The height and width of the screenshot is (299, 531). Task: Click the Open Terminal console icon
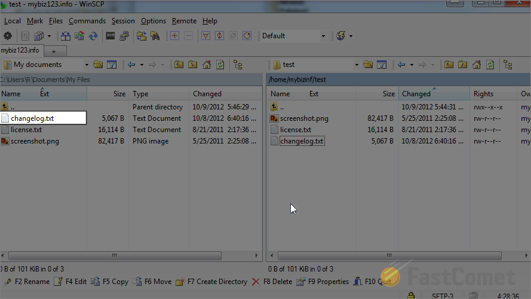(x=111, y=36)
